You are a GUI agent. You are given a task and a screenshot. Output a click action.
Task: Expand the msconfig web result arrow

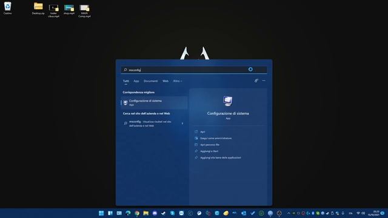182,124
